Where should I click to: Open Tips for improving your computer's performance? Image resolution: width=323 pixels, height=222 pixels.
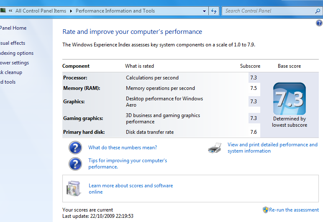click(128, 163)
